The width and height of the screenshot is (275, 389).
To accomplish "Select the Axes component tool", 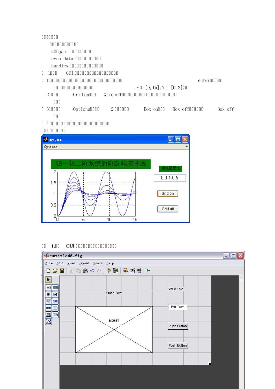I will pos(48,322).
